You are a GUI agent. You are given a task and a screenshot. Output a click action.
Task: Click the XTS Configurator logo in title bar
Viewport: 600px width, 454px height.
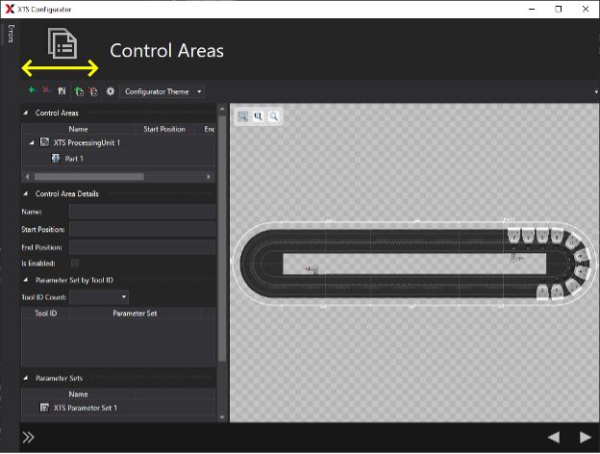pos(10,10)
